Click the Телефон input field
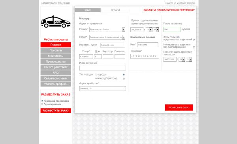This screenshot has height=144, width=237. [145, 56]
